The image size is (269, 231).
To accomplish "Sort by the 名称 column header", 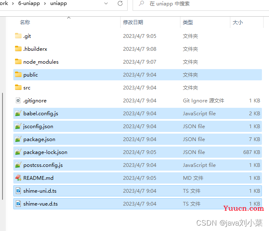I will point(25,22).
